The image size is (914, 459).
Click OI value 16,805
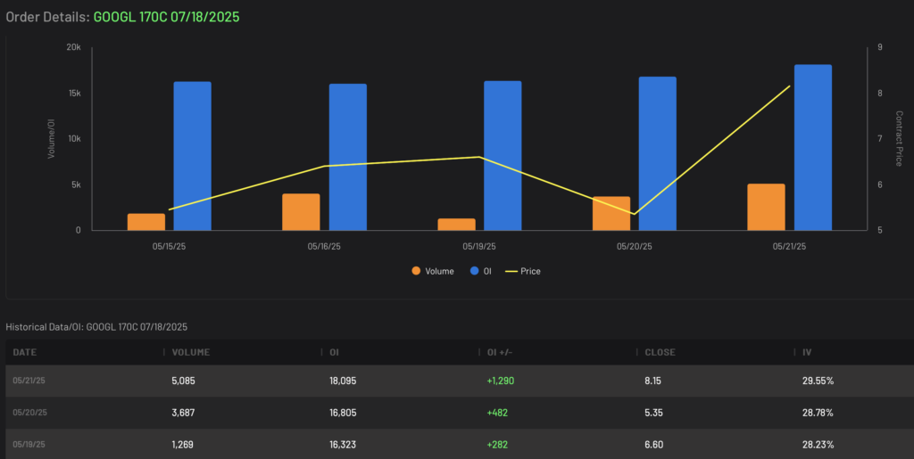(x=343, y=413)
